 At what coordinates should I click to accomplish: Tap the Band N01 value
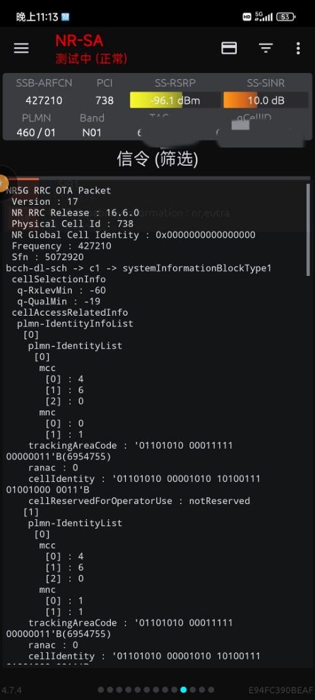pos(92,132)
